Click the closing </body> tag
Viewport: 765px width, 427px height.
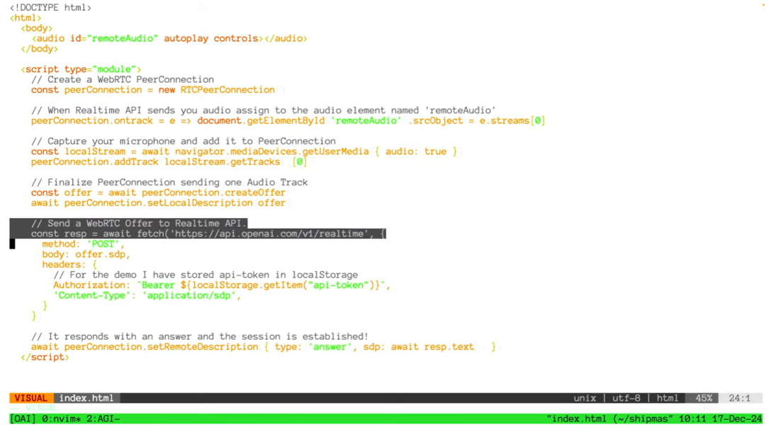pos(39,49)
